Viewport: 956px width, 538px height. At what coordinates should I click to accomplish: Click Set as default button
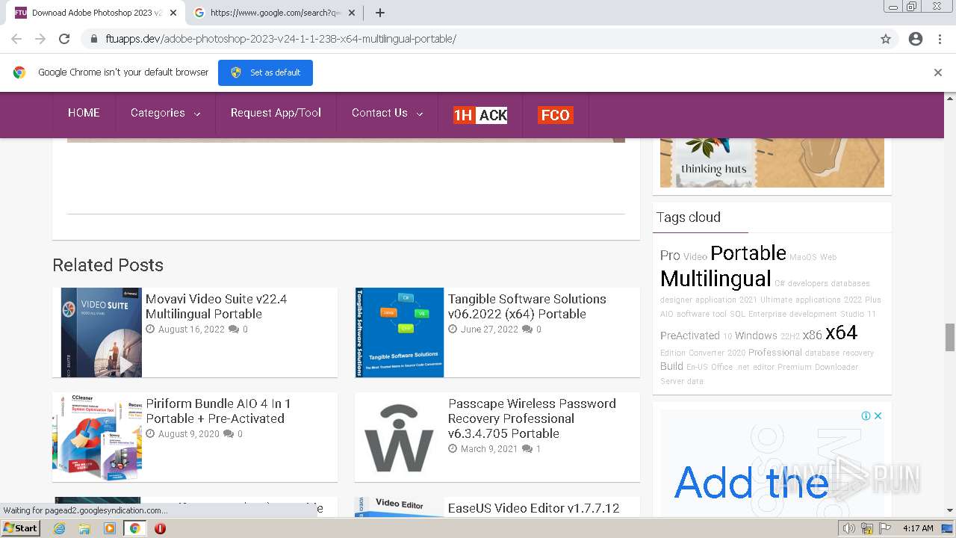tap(265, 72)
